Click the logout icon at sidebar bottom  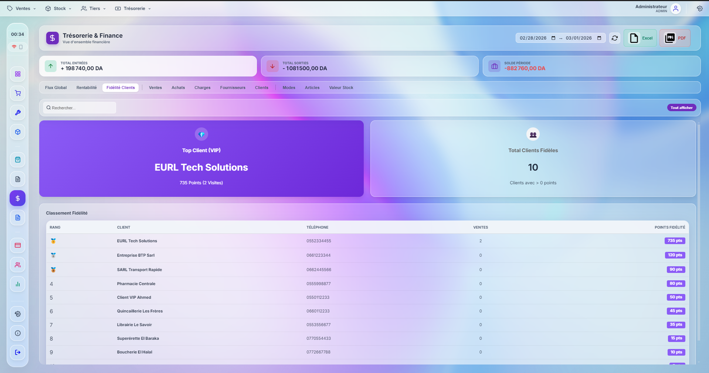[x=17, y=352]
